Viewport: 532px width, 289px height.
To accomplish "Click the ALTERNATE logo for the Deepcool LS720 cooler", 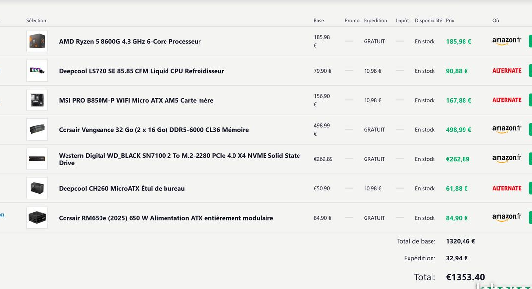I will tap(507, 70).
